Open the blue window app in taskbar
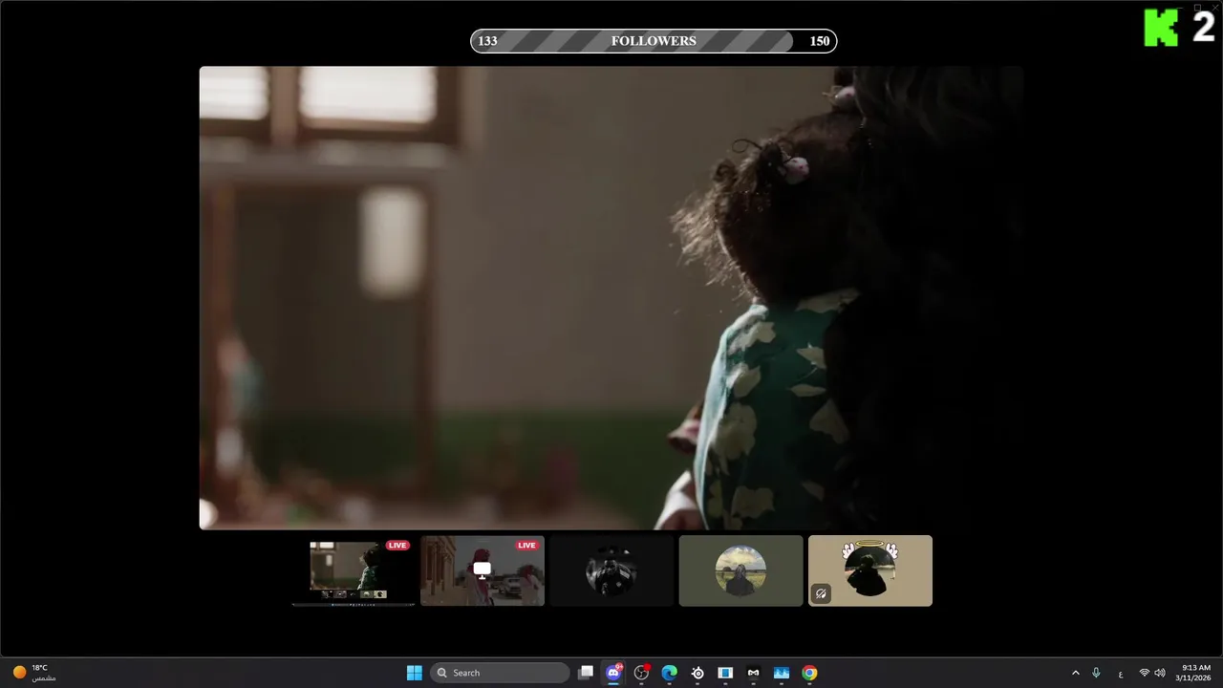1223x688 pixels. 725,673
